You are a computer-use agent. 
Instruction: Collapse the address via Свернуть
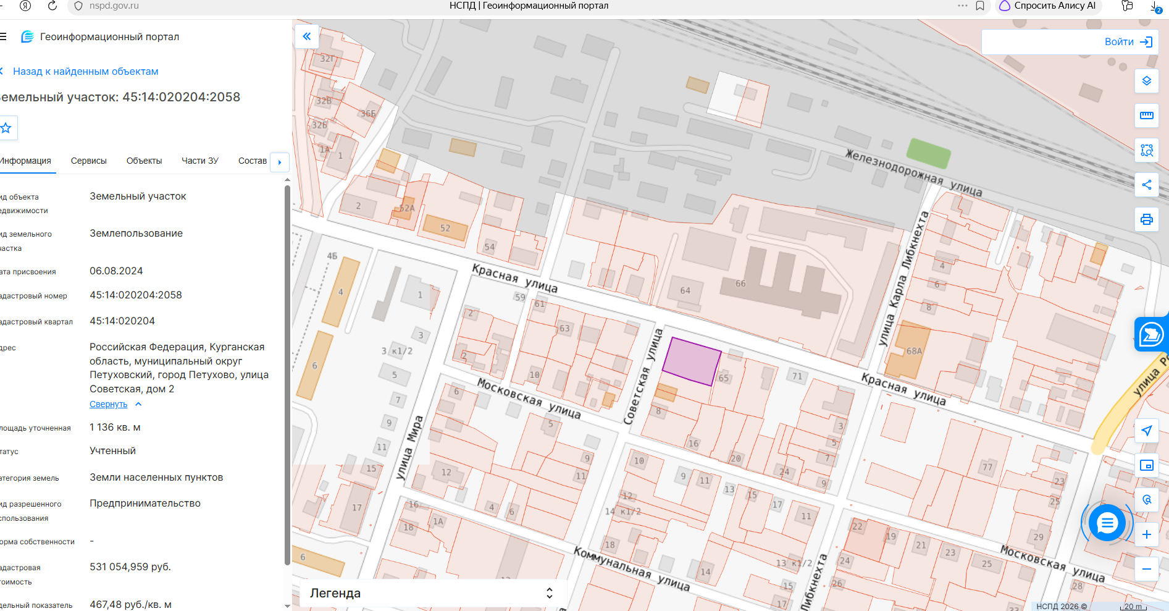click(109, 404)
